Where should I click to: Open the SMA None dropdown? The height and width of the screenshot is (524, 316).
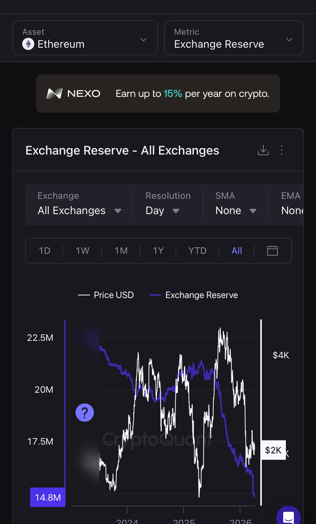(x=236, y=211)
